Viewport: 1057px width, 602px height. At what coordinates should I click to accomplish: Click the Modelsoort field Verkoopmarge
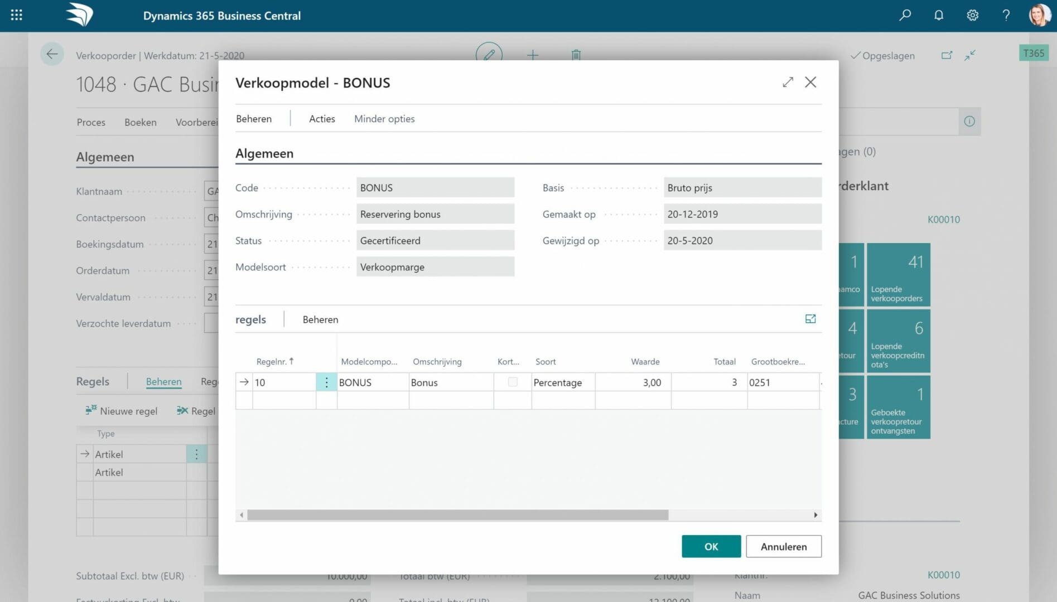tap(435, 267)
